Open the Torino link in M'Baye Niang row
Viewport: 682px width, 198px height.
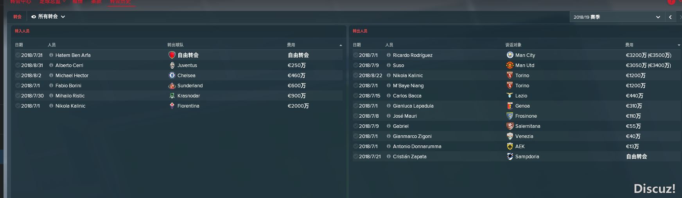coord(522,85)
